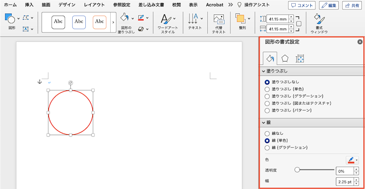
Task: Open the 図形 shapes gallery icon
Action: point(10,19)
